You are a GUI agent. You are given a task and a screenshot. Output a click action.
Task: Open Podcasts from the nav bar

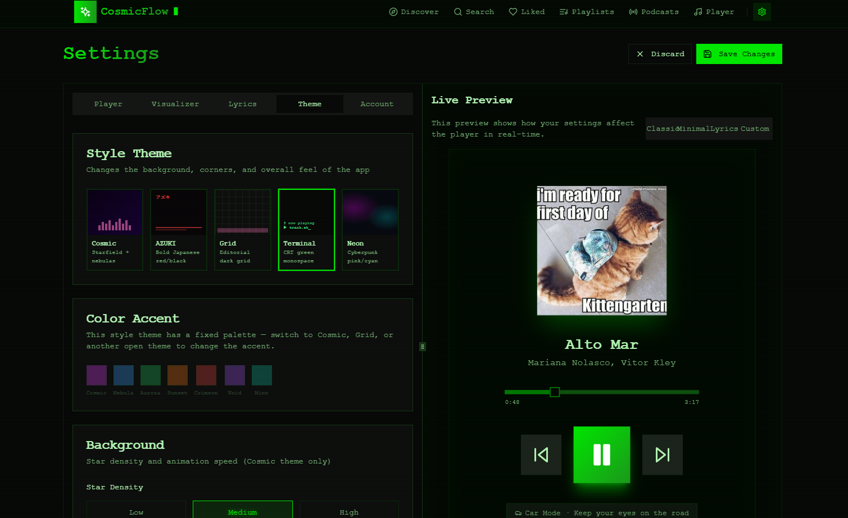(654, 12)
